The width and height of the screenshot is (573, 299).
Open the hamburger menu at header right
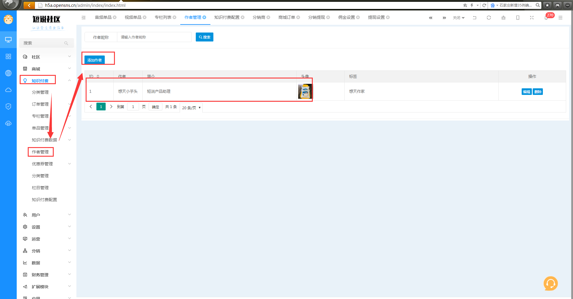tap(560, 18)
